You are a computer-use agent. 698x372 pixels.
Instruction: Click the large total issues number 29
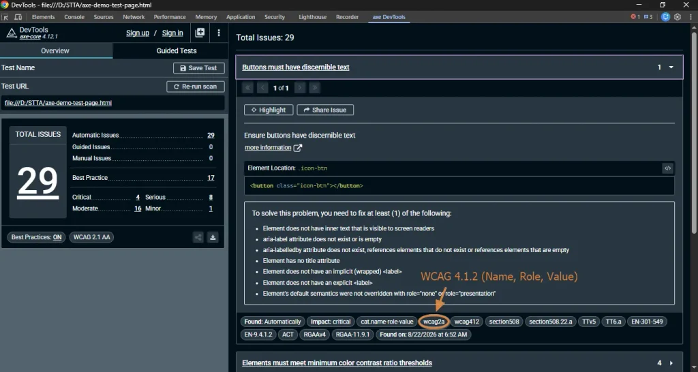(37, 182)
